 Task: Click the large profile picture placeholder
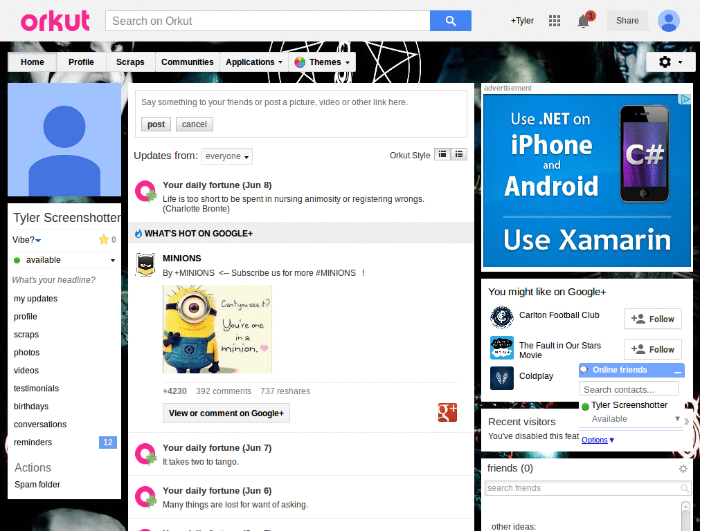pyautogui.click(x=64, y=140)
